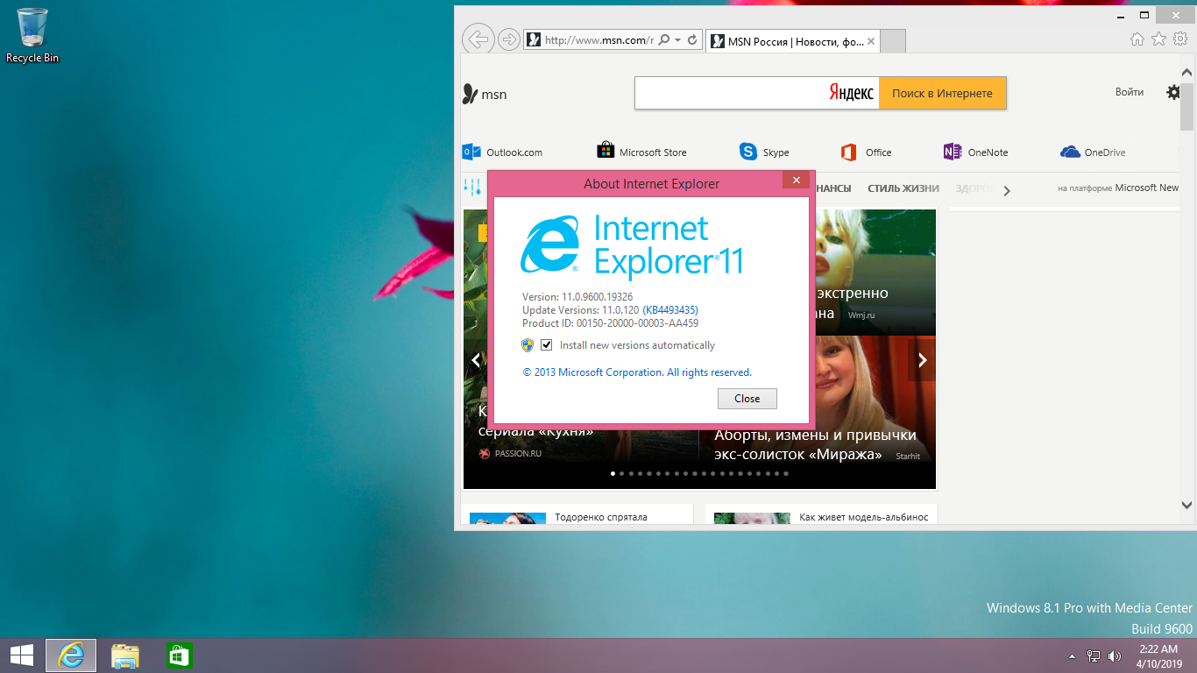Expand more MSN categories with right chevron

1007,190
